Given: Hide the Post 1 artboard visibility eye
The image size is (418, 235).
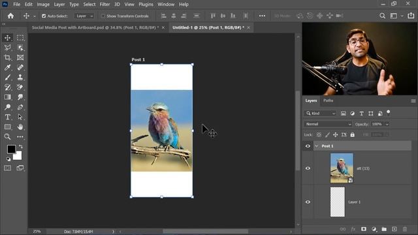Looking at the screenshot, I should pos(308,146).
